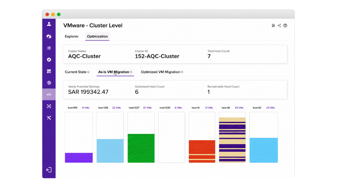Click the green host-1227 usage bar
This screenshot has height=189, width=337.
click(x=141, y=148)
